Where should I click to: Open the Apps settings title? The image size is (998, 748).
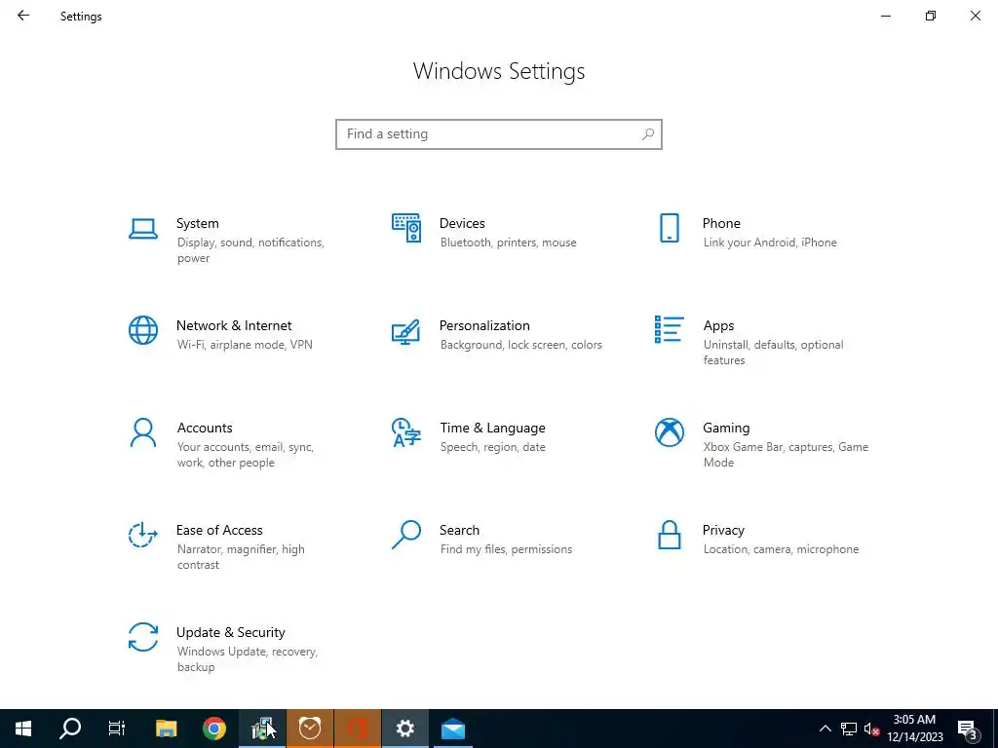[x=718, y=325]
